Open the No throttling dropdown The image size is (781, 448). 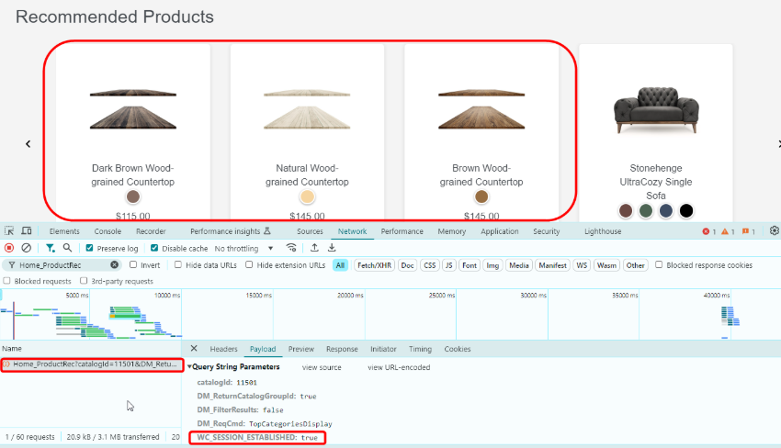(244, 248)
